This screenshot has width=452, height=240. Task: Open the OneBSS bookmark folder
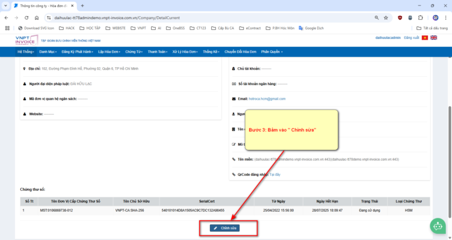175,28
